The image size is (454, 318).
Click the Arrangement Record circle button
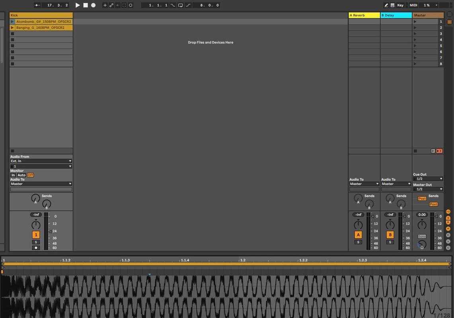(x=93, y=5)
